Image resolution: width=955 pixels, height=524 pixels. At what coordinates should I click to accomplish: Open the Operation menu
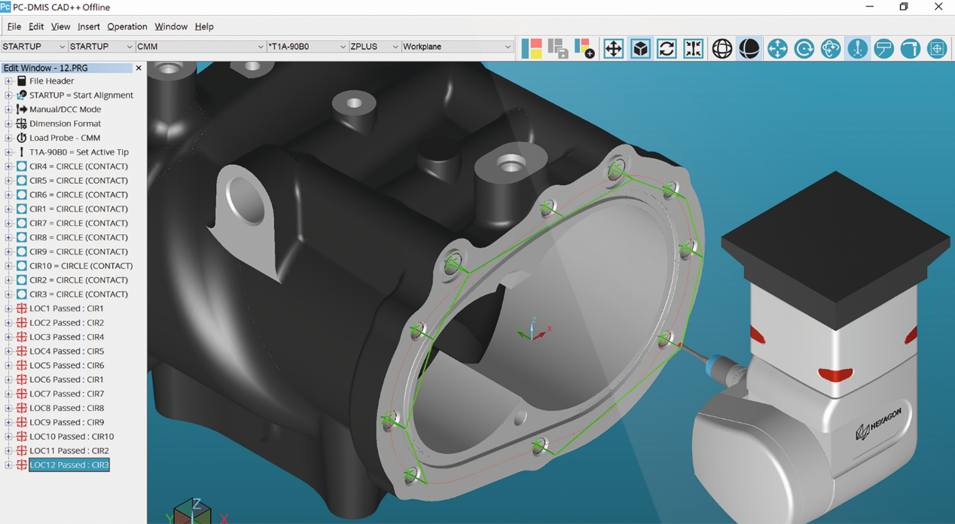tap(127, 26)
